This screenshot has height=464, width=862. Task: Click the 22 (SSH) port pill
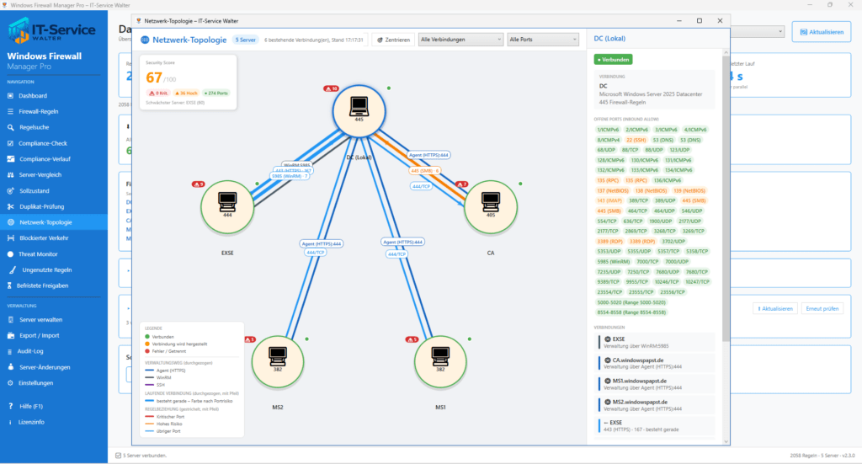(636, 140)
